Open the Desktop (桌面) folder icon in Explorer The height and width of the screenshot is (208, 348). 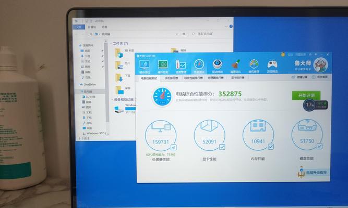(119, 90)
